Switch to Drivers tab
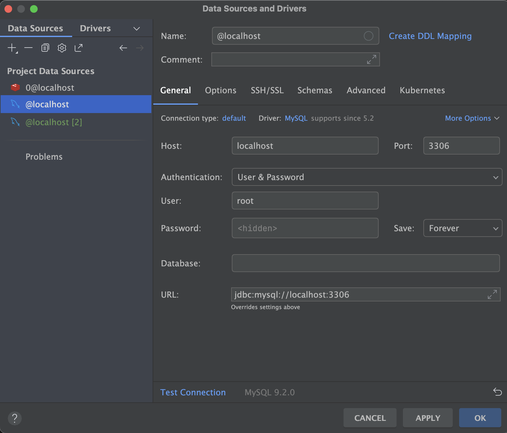 point(95,28)
